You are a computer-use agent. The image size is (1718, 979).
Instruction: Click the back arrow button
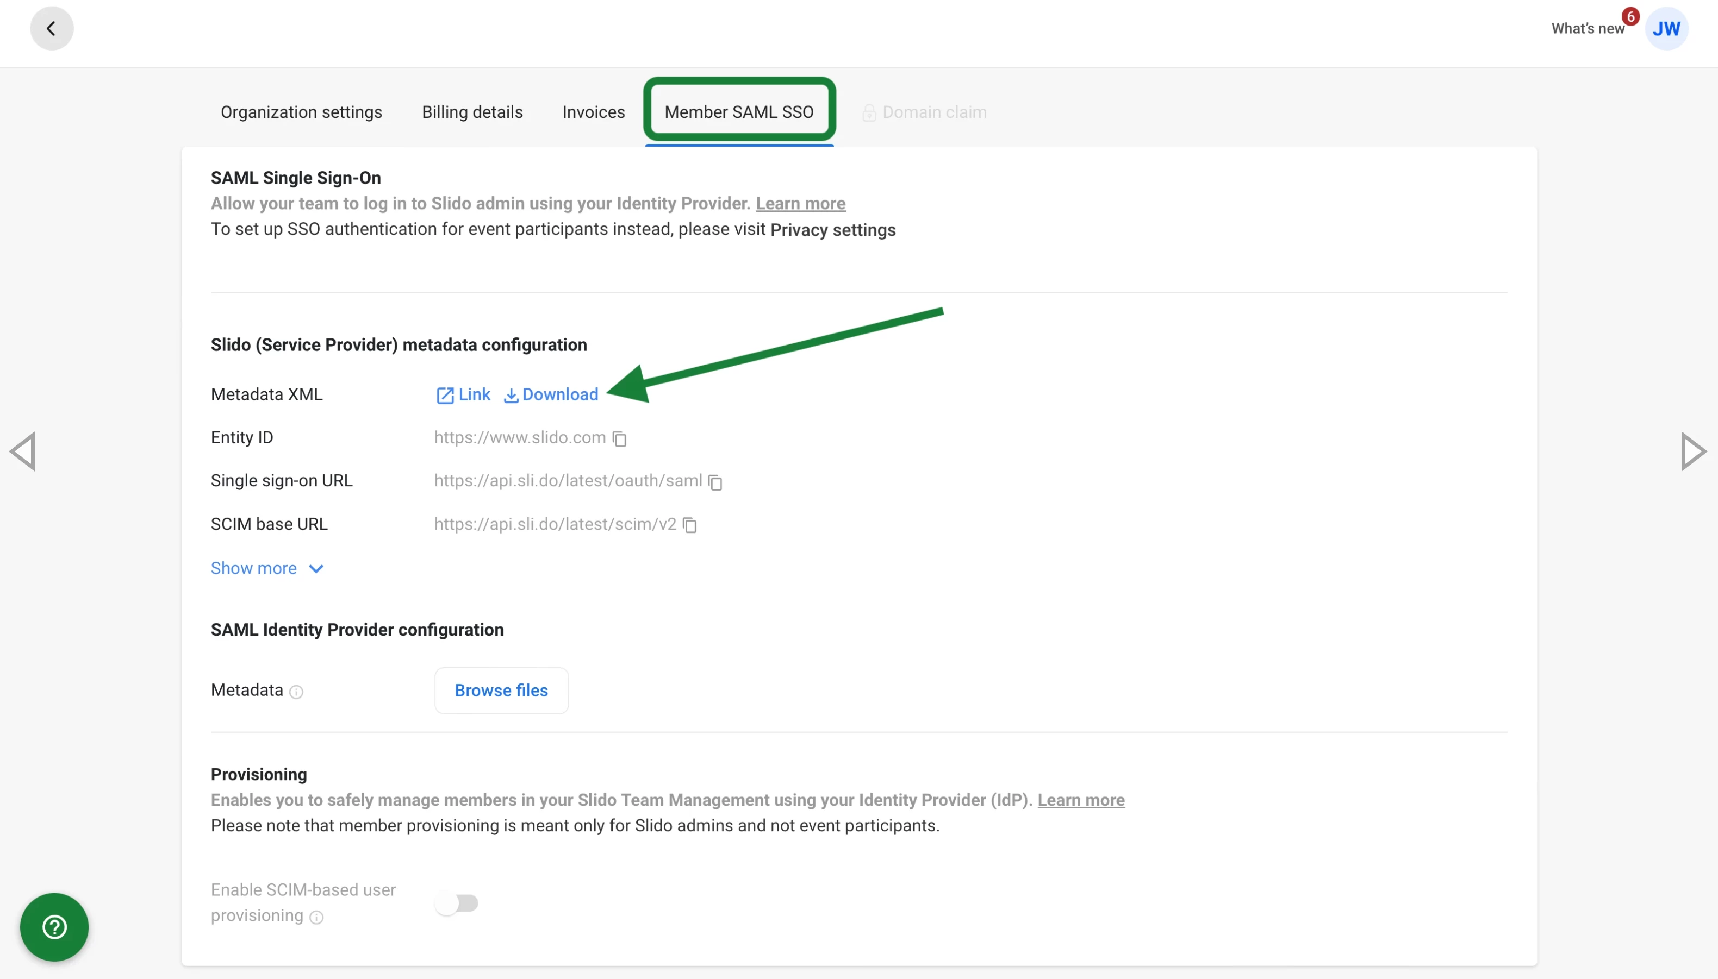point(51,28)
